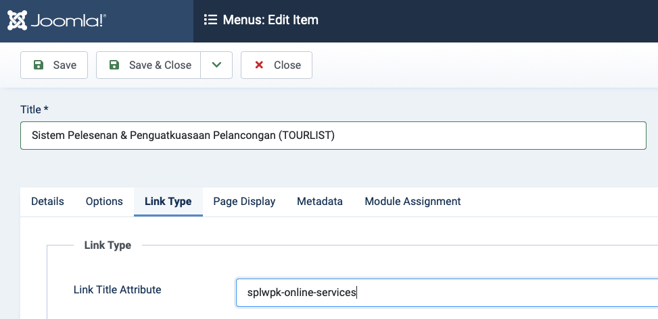The height and width of the screenshot is (319, 658).
Task: Open the Metadata tab
Action: 320,201
